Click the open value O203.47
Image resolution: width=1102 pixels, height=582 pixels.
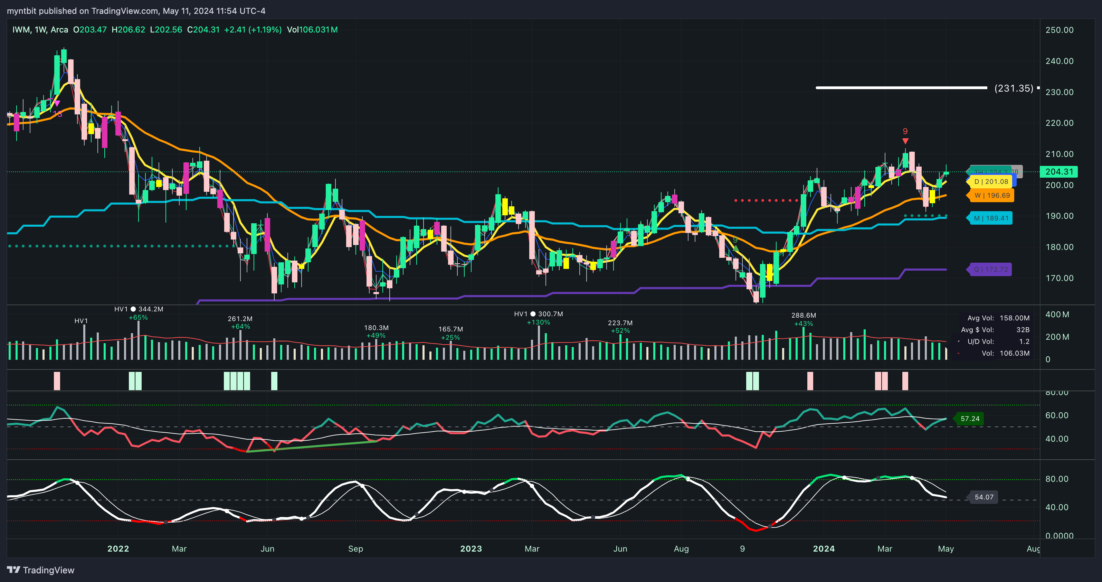tap(90, 29)
